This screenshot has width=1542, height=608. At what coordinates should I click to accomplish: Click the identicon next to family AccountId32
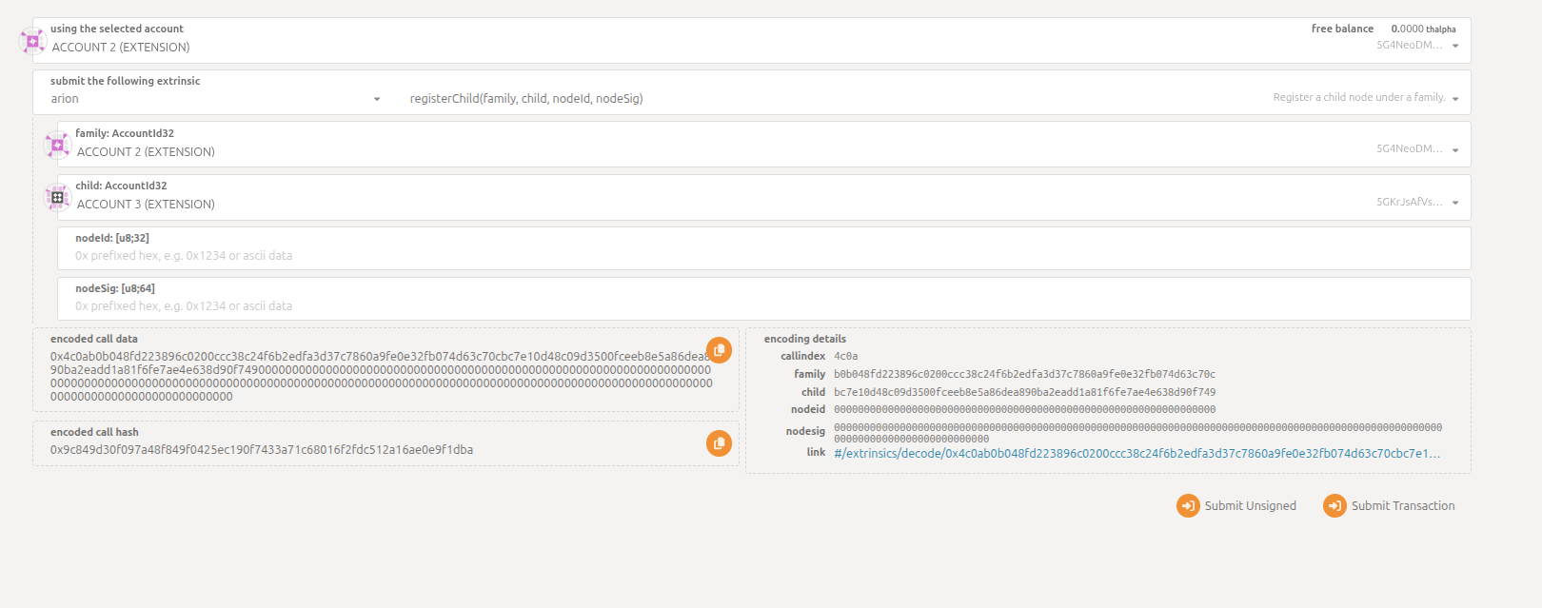(57, 146)
